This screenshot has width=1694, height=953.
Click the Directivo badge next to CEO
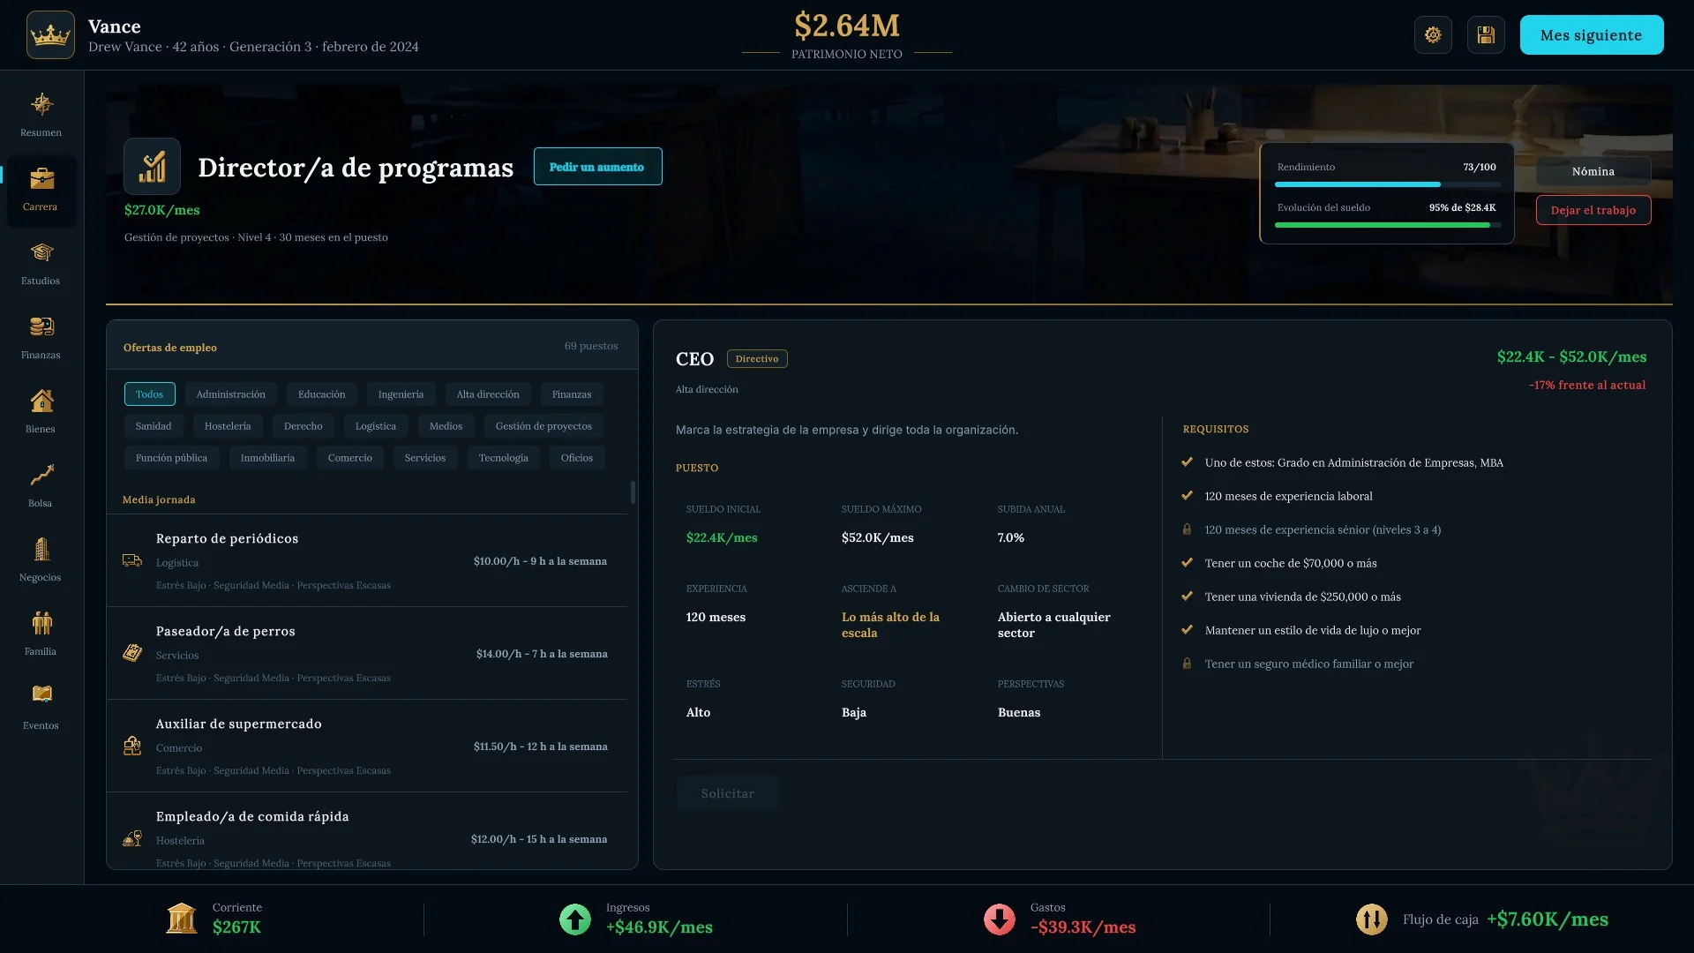757,359
